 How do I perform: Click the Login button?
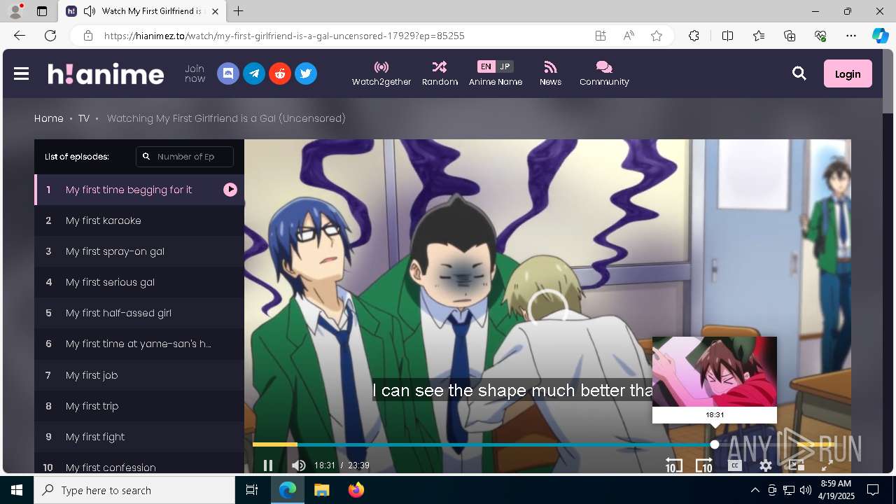848,73
